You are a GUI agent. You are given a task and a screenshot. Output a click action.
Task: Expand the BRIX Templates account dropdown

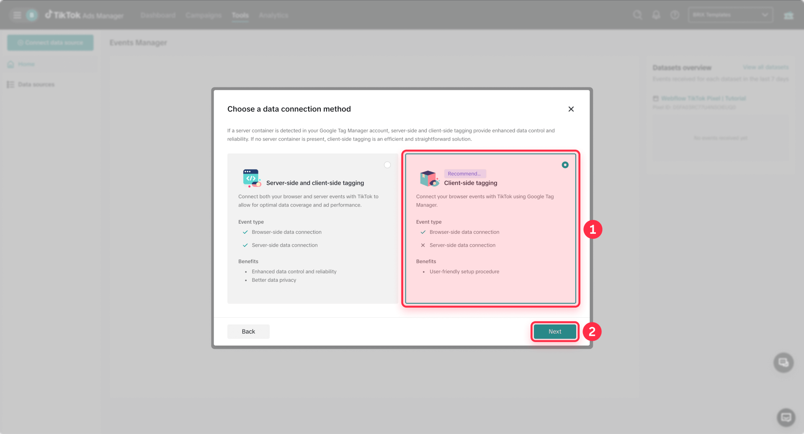(730, 15)
